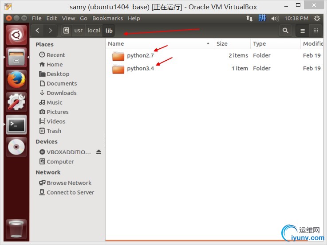This screenshot has width=327, height=245.
Task: Select the VBOXADDITIO device entry
Action: click(x=65, y=152)
